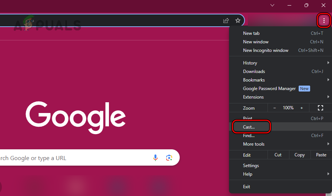The width and height of the screenshot is (332, 196).
Task: Restore down the Chrome window
Action: click(306, 5)
